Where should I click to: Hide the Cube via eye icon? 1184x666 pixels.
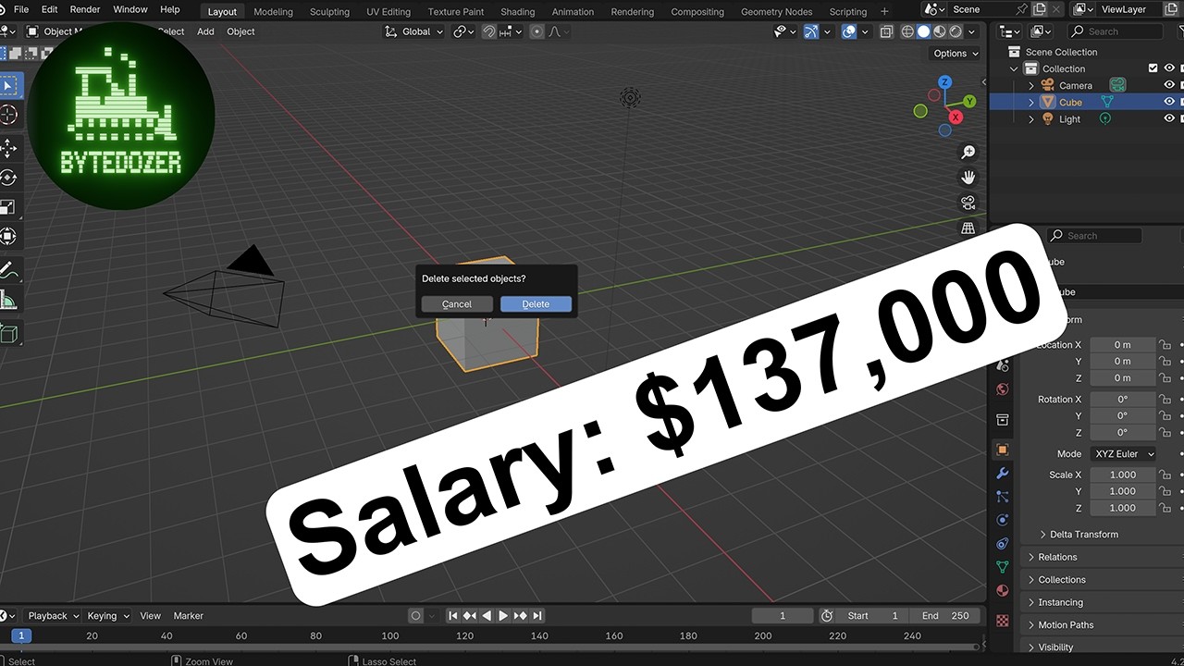1169,102
